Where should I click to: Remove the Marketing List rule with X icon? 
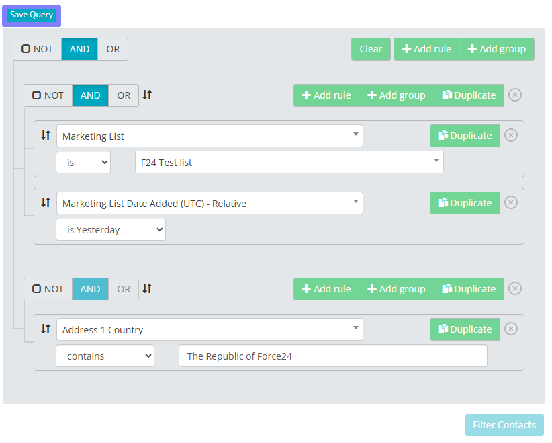point(511,135)
